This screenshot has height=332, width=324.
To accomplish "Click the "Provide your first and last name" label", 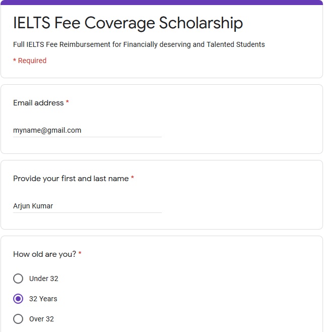I will 71,179.
